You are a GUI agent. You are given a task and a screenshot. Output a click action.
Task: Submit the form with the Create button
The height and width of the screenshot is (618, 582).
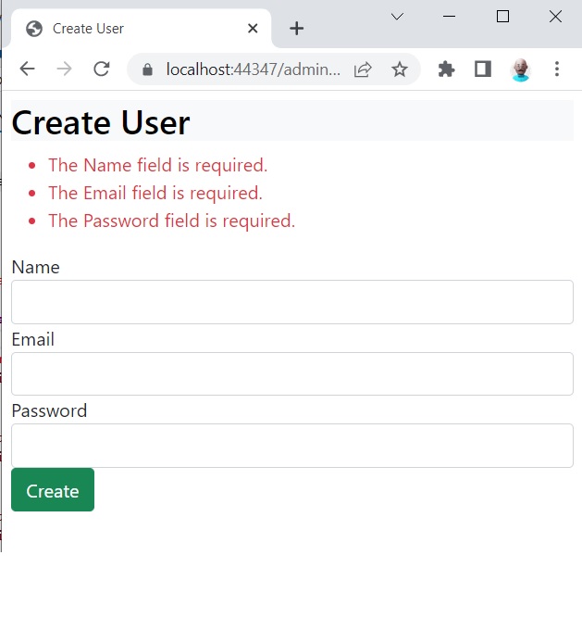(x=53, y=490)
